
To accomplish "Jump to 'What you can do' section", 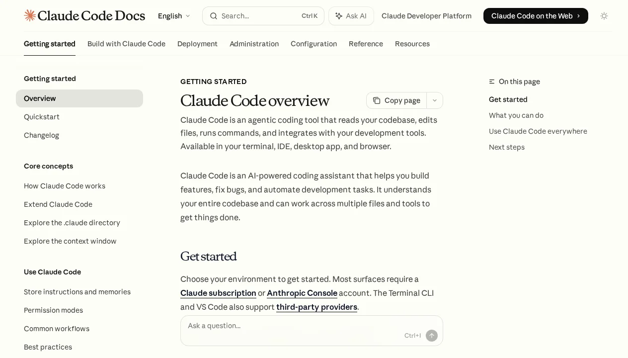I will (516, 115).
